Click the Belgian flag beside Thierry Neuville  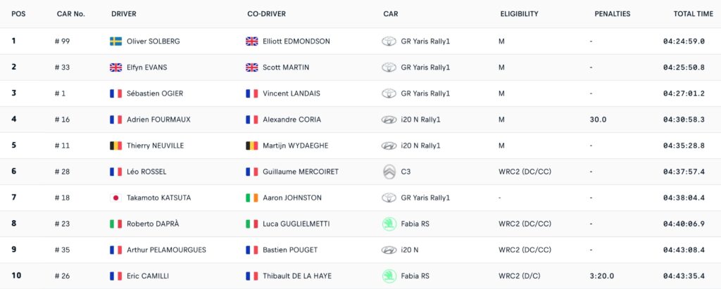(x=116, y=146)
